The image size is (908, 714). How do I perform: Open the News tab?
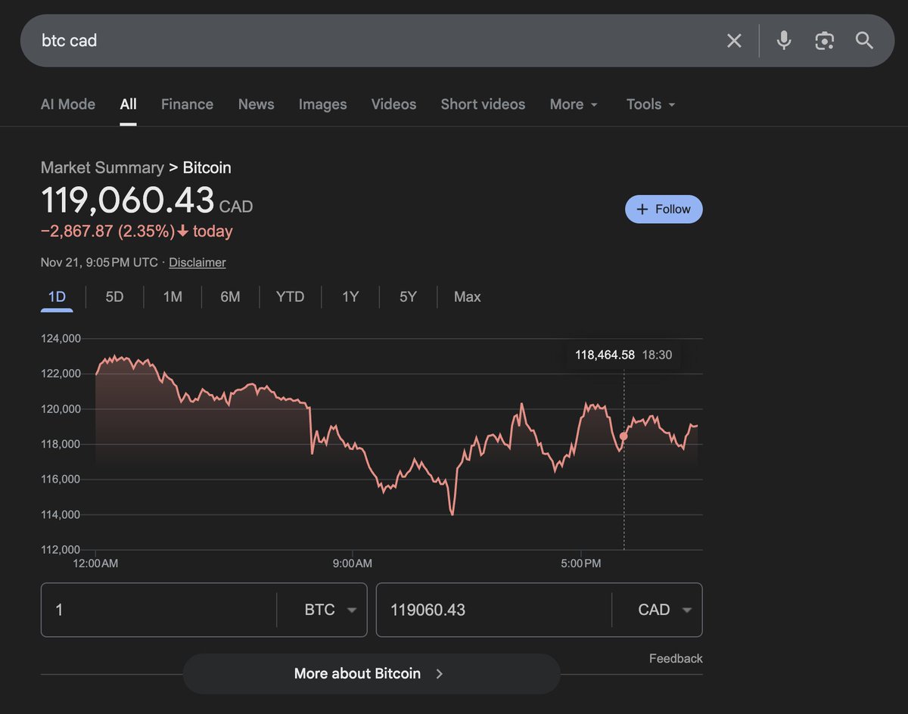tap(256, 104)
